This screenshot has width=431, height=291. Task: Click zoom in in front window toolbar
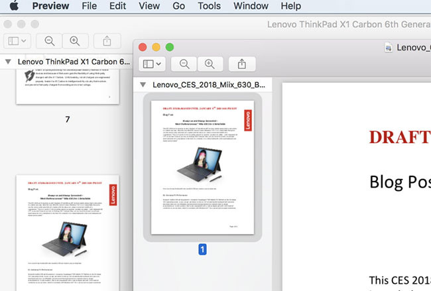[210, 64]
